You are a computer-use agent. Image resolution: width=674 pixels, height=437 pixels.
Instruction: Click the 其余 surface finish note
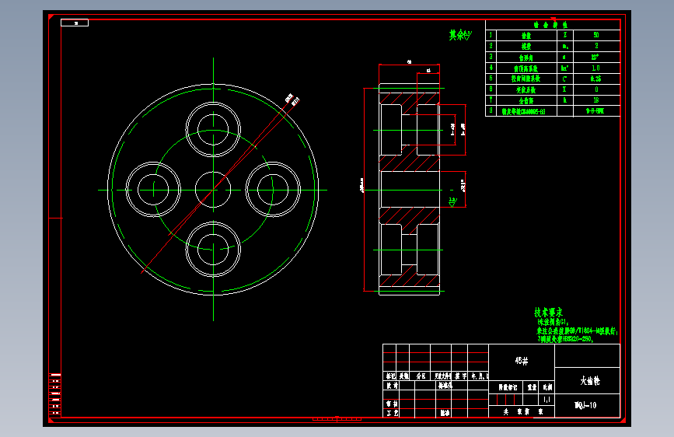(x=460, y=35)
